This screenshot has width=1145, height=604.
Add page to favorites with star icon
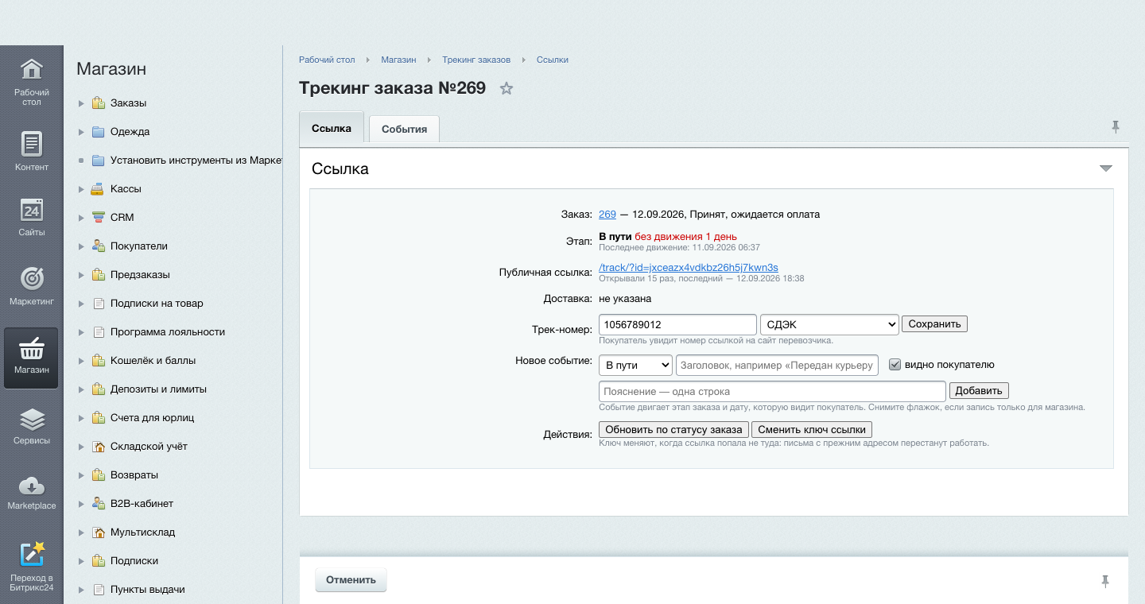coord(507,88)
